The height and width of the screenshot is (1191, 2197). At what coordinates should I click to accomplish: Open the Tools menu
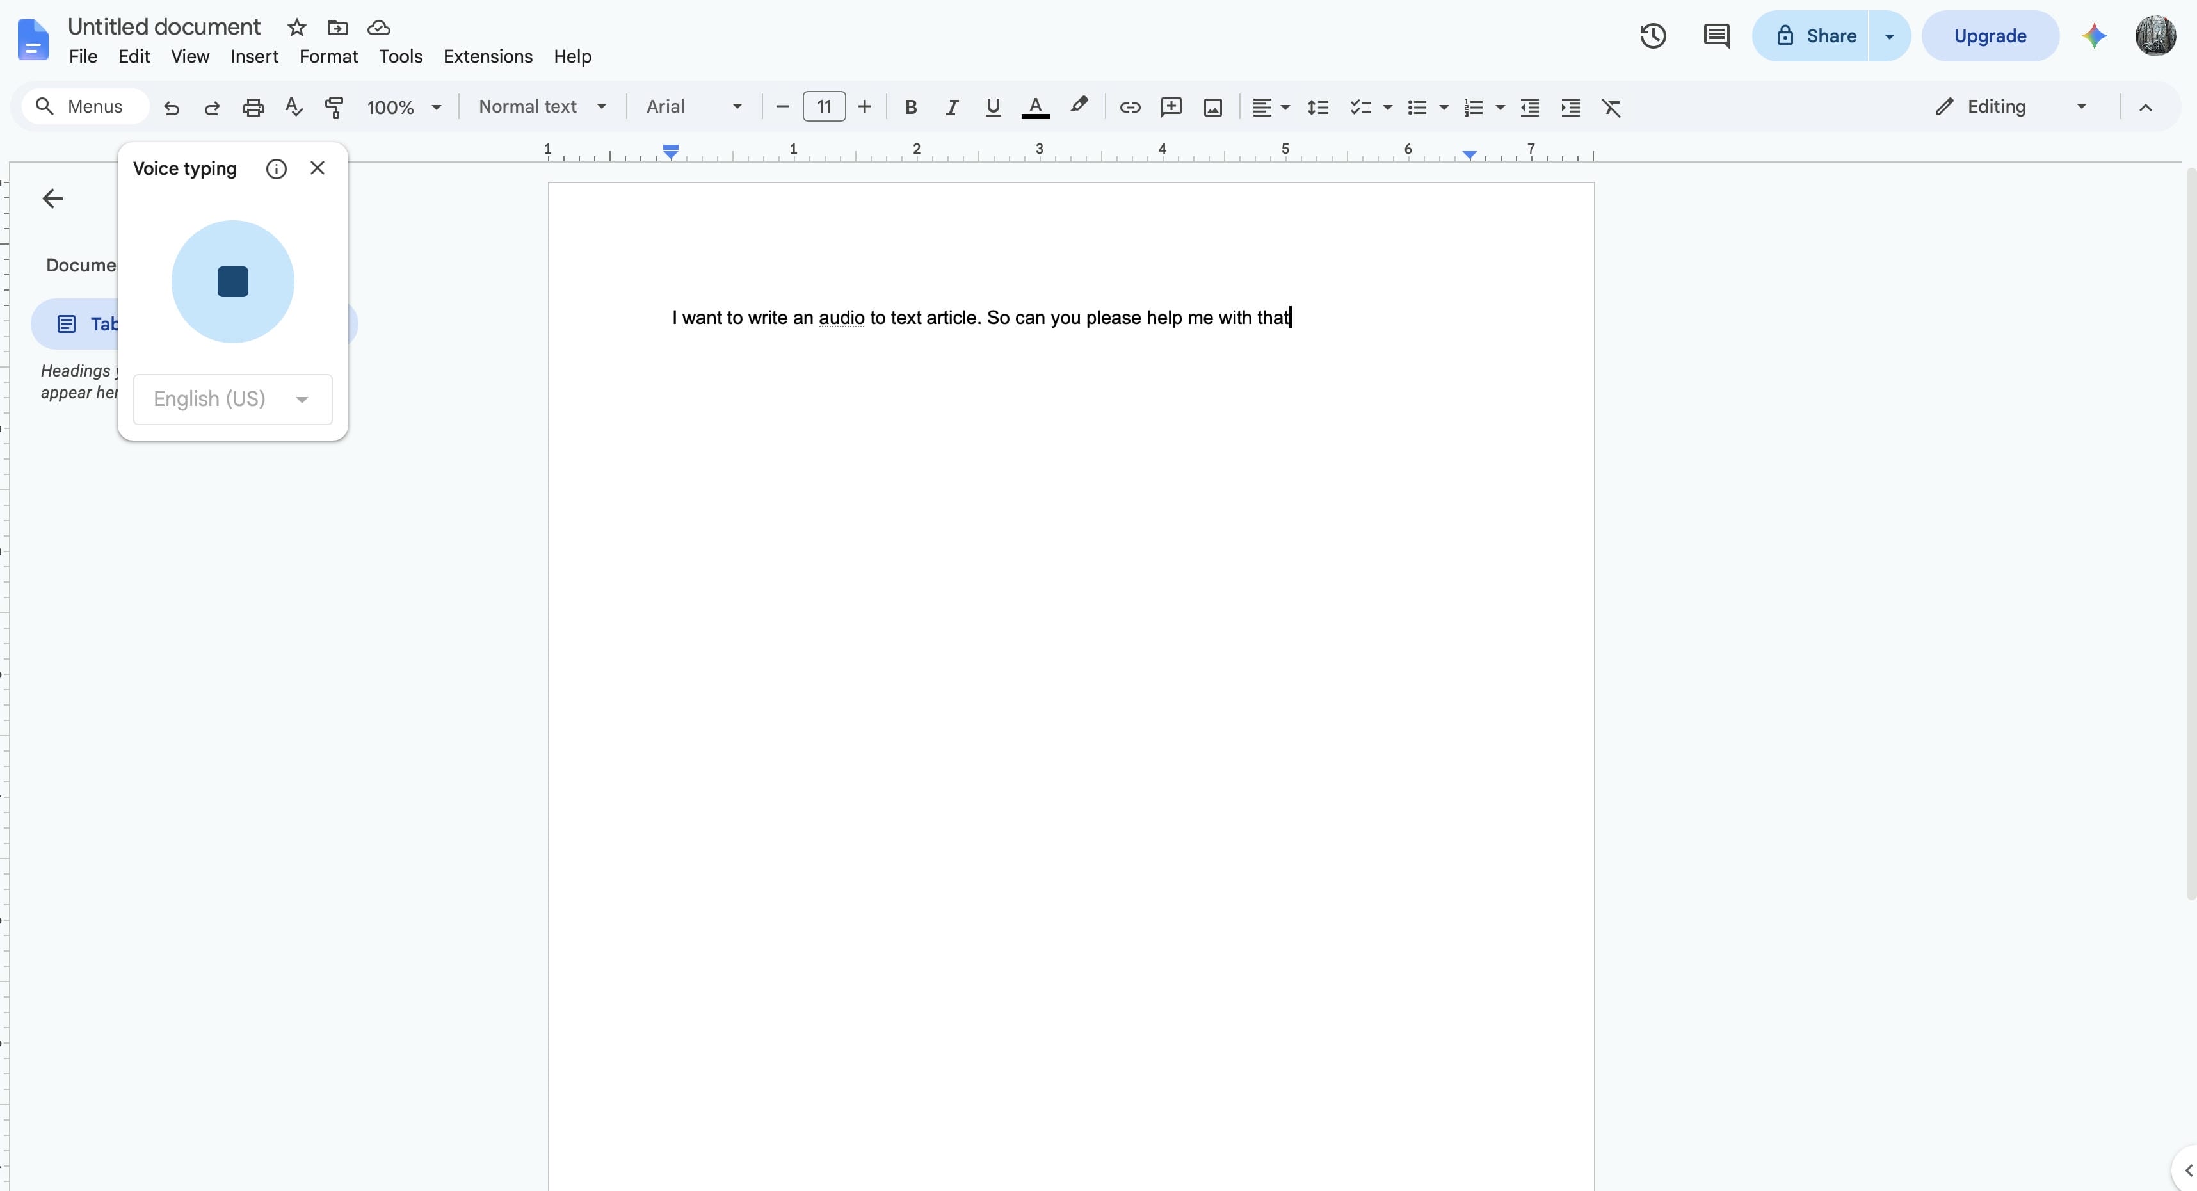401,56
